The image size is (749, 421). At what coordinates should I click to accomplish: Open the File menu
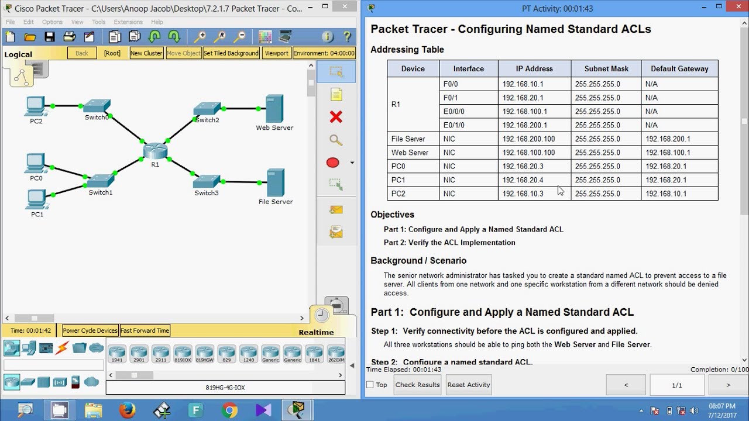[11, 22]
